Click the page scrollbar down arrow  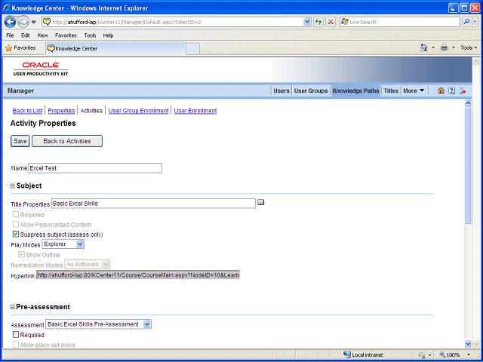pyautogui.click(x=468, y=344)
